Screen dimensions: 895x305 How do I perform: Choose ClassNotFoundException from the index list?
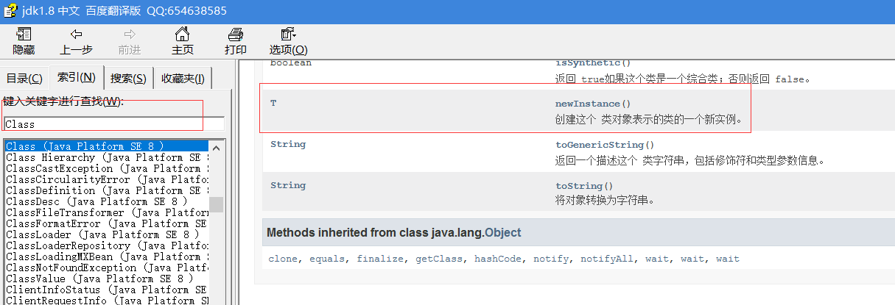[x=107, y=268]
